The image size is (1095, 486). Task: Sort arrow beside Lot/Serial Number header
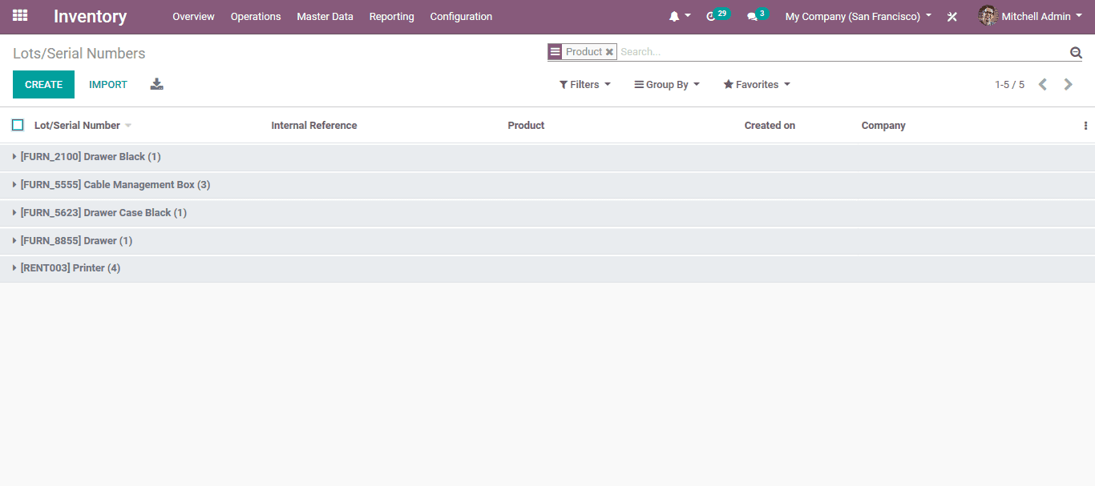coord(128,126)
